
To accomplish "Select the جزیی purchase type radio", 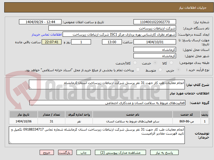I will [178, 70].
